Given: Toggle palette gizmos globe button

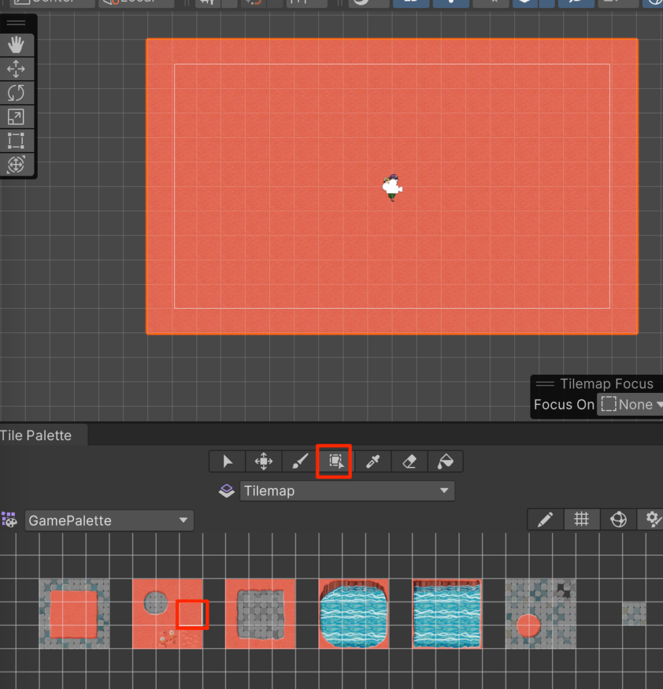Looking at the screenshot, I should [618, 520].
